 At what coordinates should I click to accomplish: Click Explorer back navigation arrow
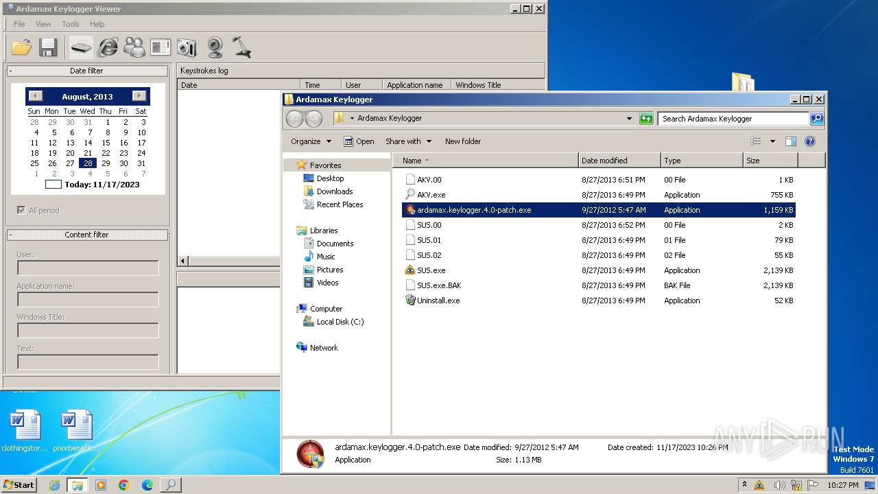[x=295, y=119]
